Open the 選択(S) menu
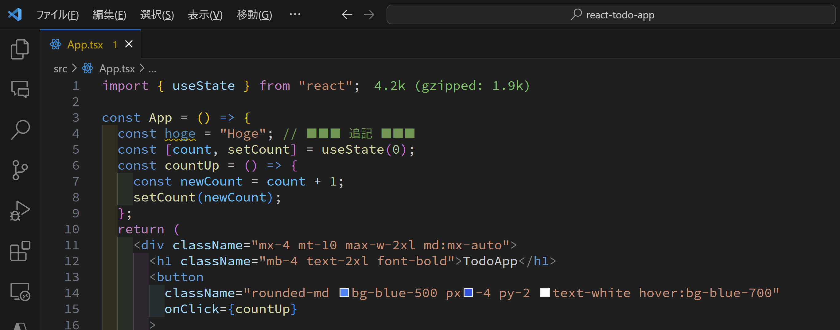Image resolution: width=840 pixels, height=330 pixels. pyautogui.click(x=157, y=15)
